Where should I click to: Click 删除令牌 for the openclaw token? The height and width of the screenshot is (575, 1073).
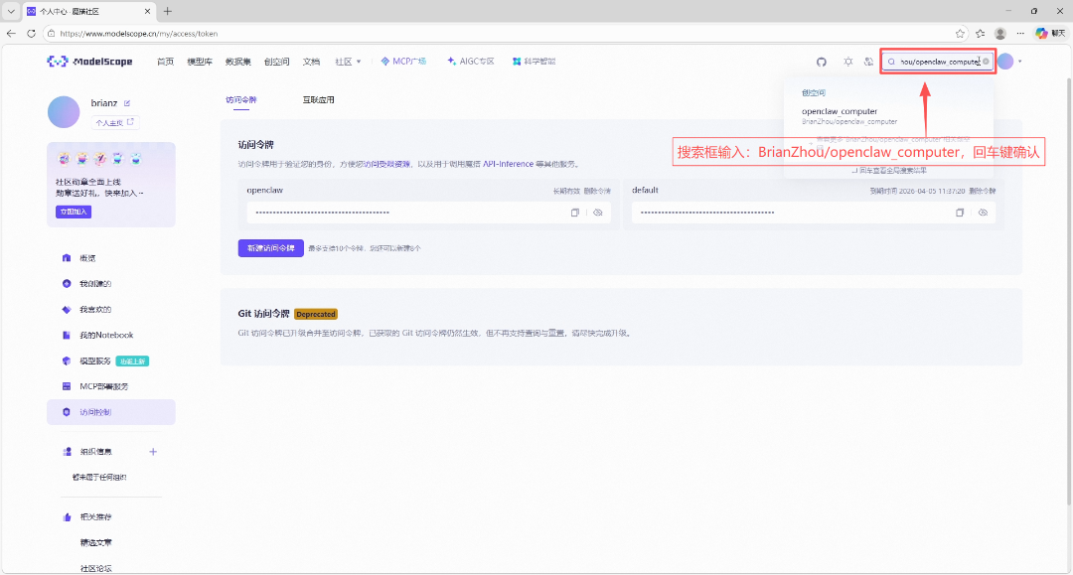pyautogui.click(x=597, y=192)
